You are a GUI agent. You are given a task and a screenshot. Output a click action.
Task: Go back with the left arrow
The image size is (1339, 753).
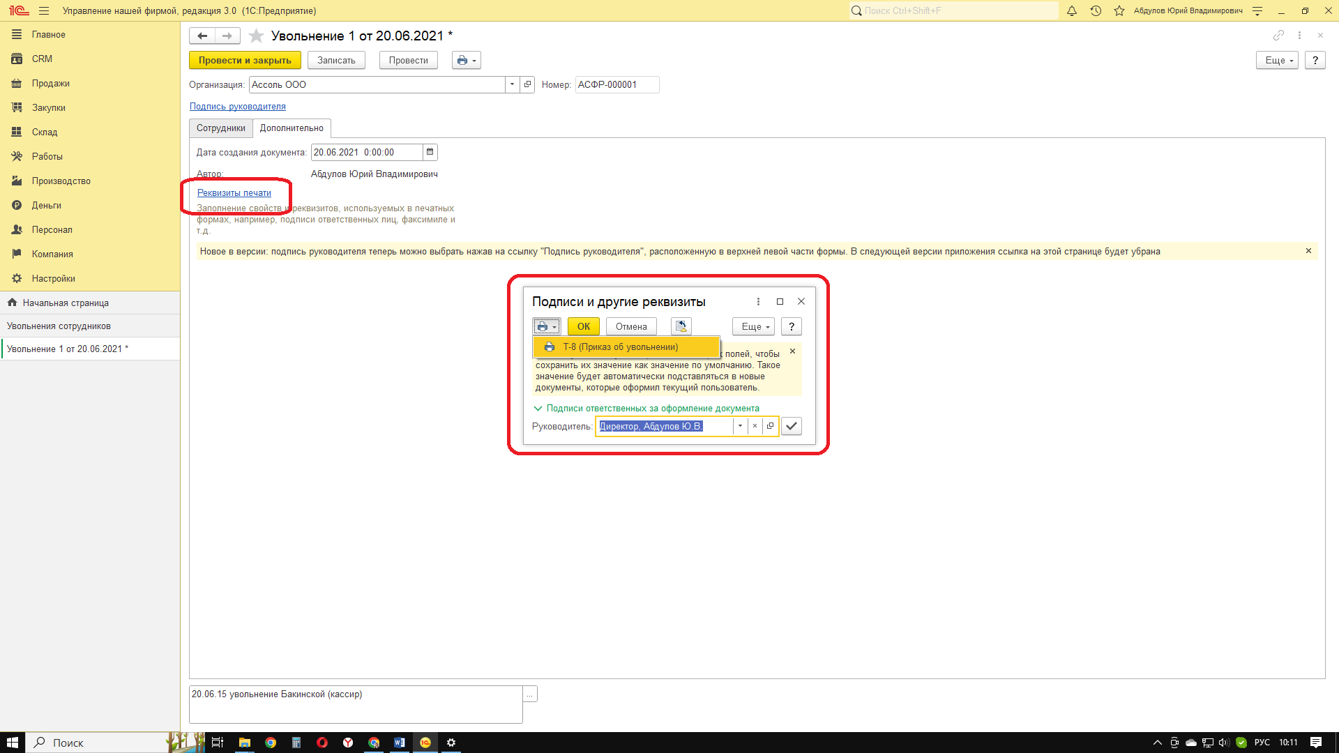click(202, 36)
